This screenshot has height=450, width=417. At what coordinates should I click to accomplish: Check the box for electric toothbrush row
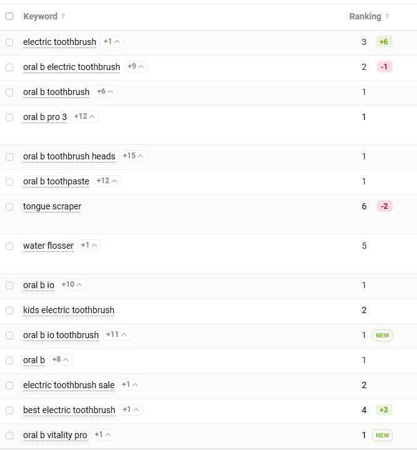(9, 42)
